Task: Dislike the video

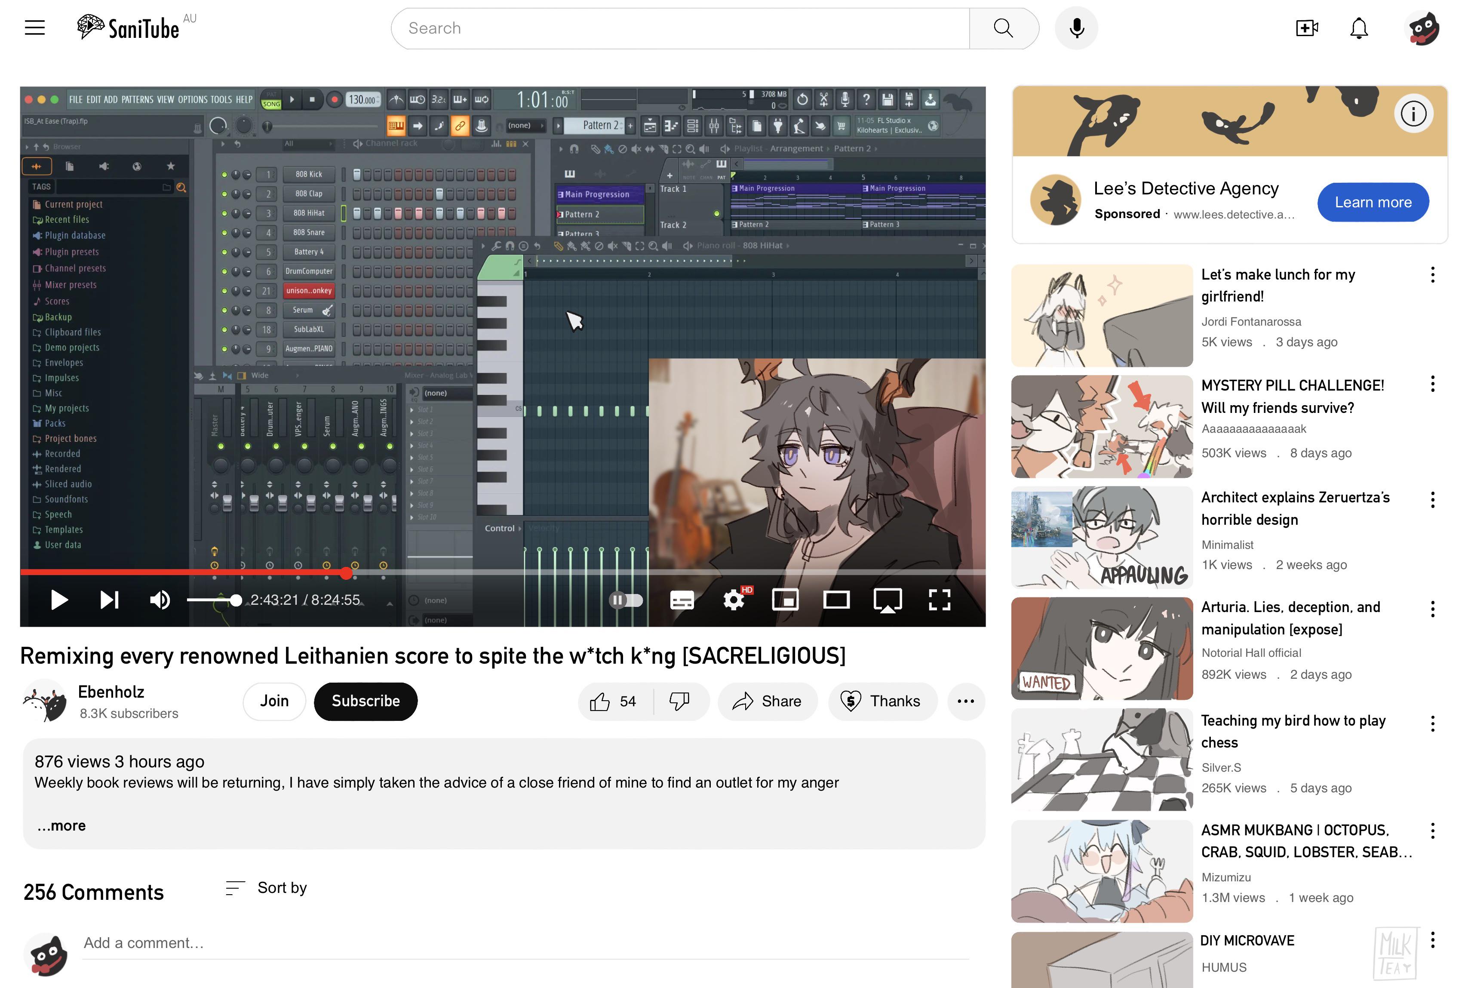Action: point(680,701)
